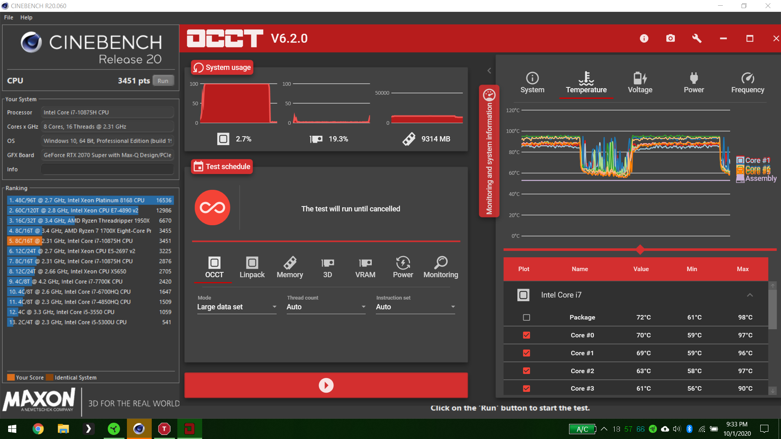Open the Windows notification center
The height and width of the screenshot is (439, 781).
pyautogui.click(x=765, y=429)
